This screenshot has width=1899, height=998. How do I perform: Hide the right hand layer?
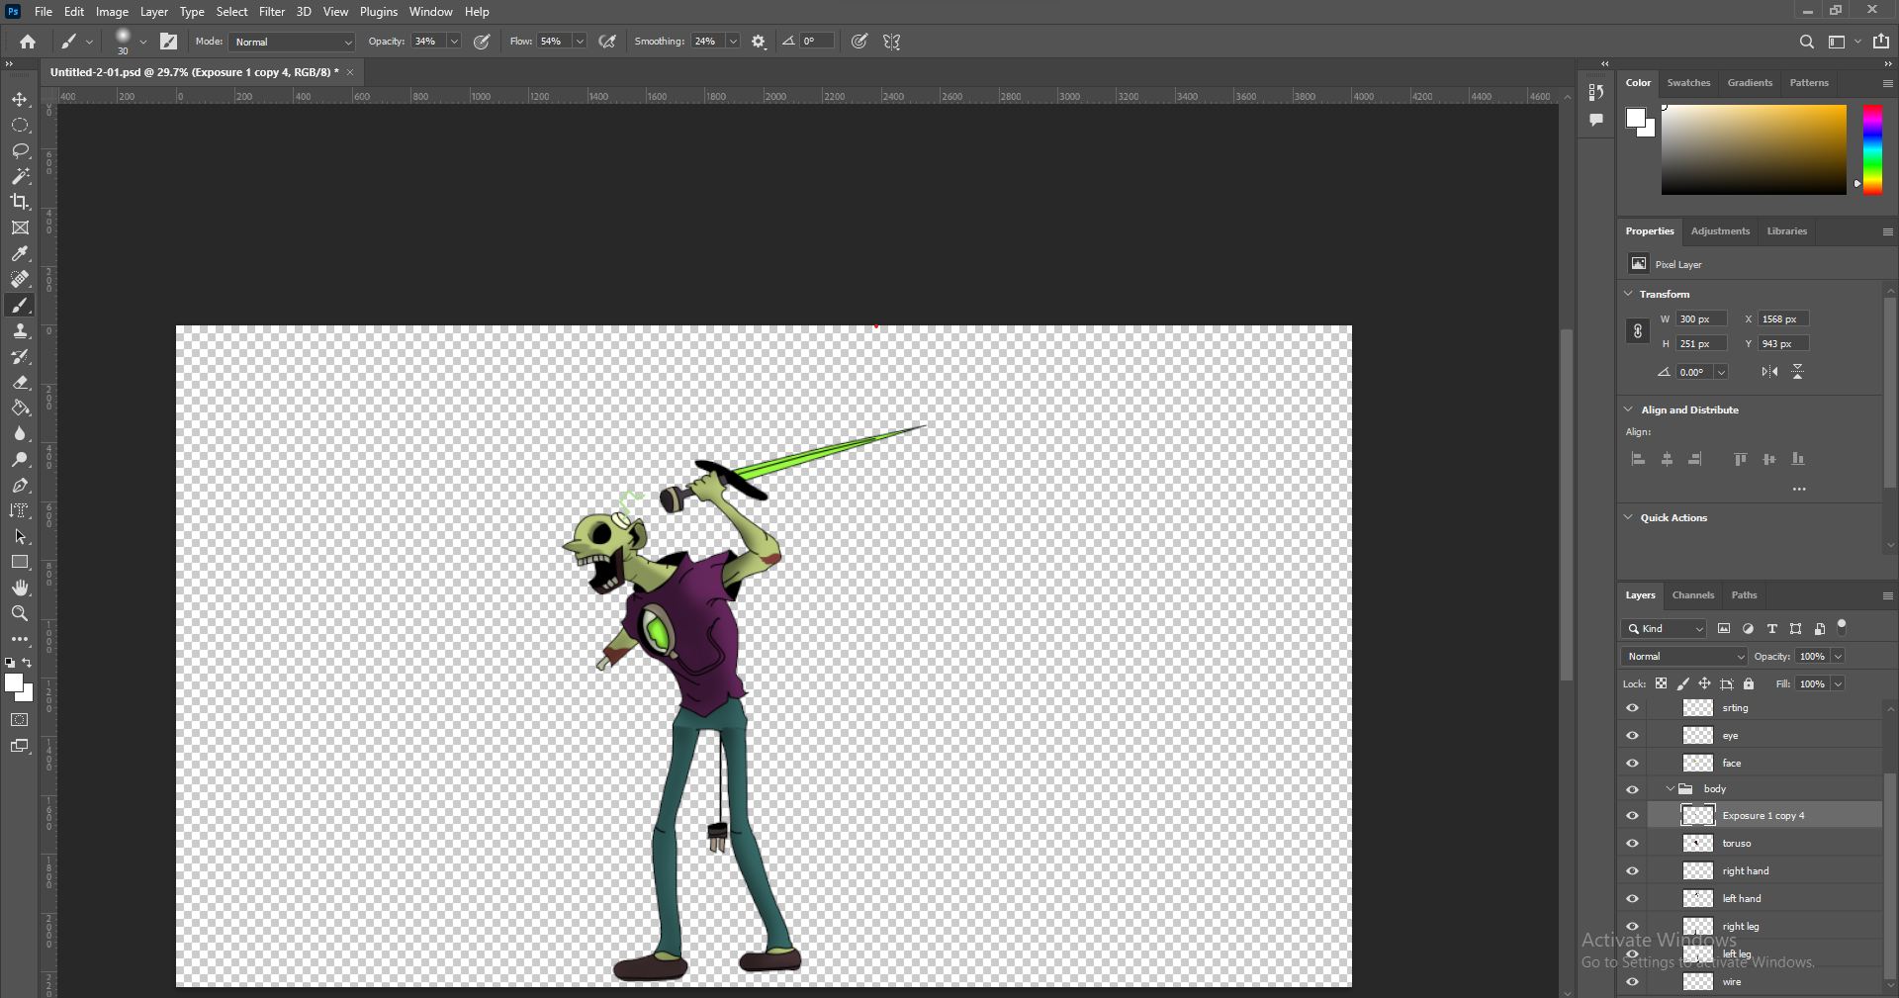coord(1632,871)
